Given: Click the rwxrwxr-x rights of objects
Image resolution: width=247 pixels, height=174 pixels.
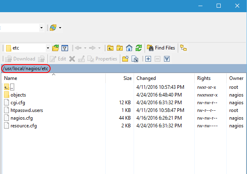Looking at the screenshot, I should (207, 95).
